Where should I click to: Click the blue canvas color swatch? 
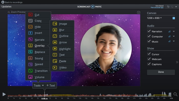(x=174, y=18)
